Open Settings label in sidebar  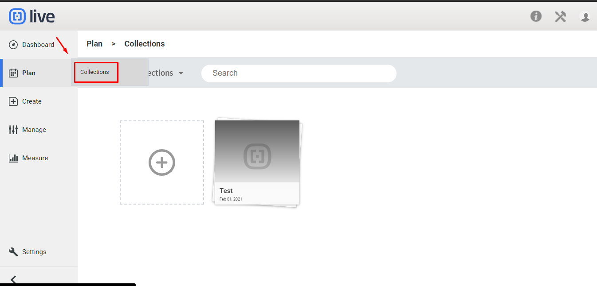pyautogui.click(x=34, y=252)
